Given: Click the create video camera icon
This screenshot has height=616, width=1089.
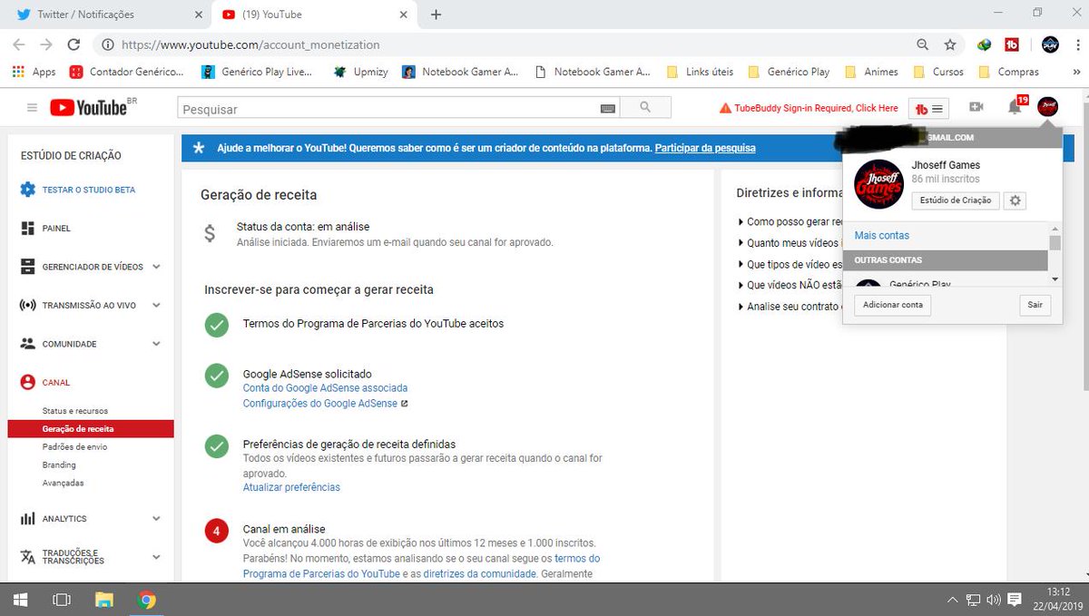Looking at the screenshot, I should pos(976,107).
